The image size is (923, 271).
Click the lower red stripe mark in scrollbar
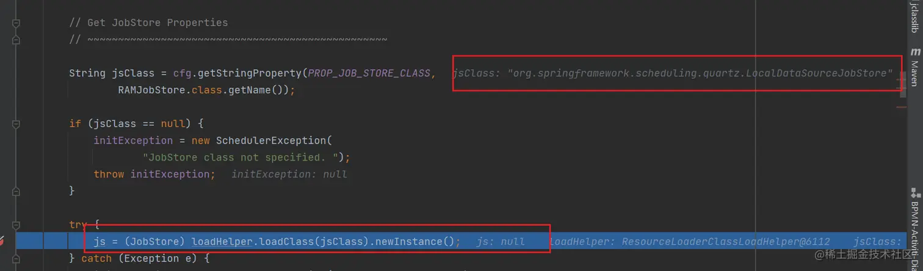click(902, 107)
